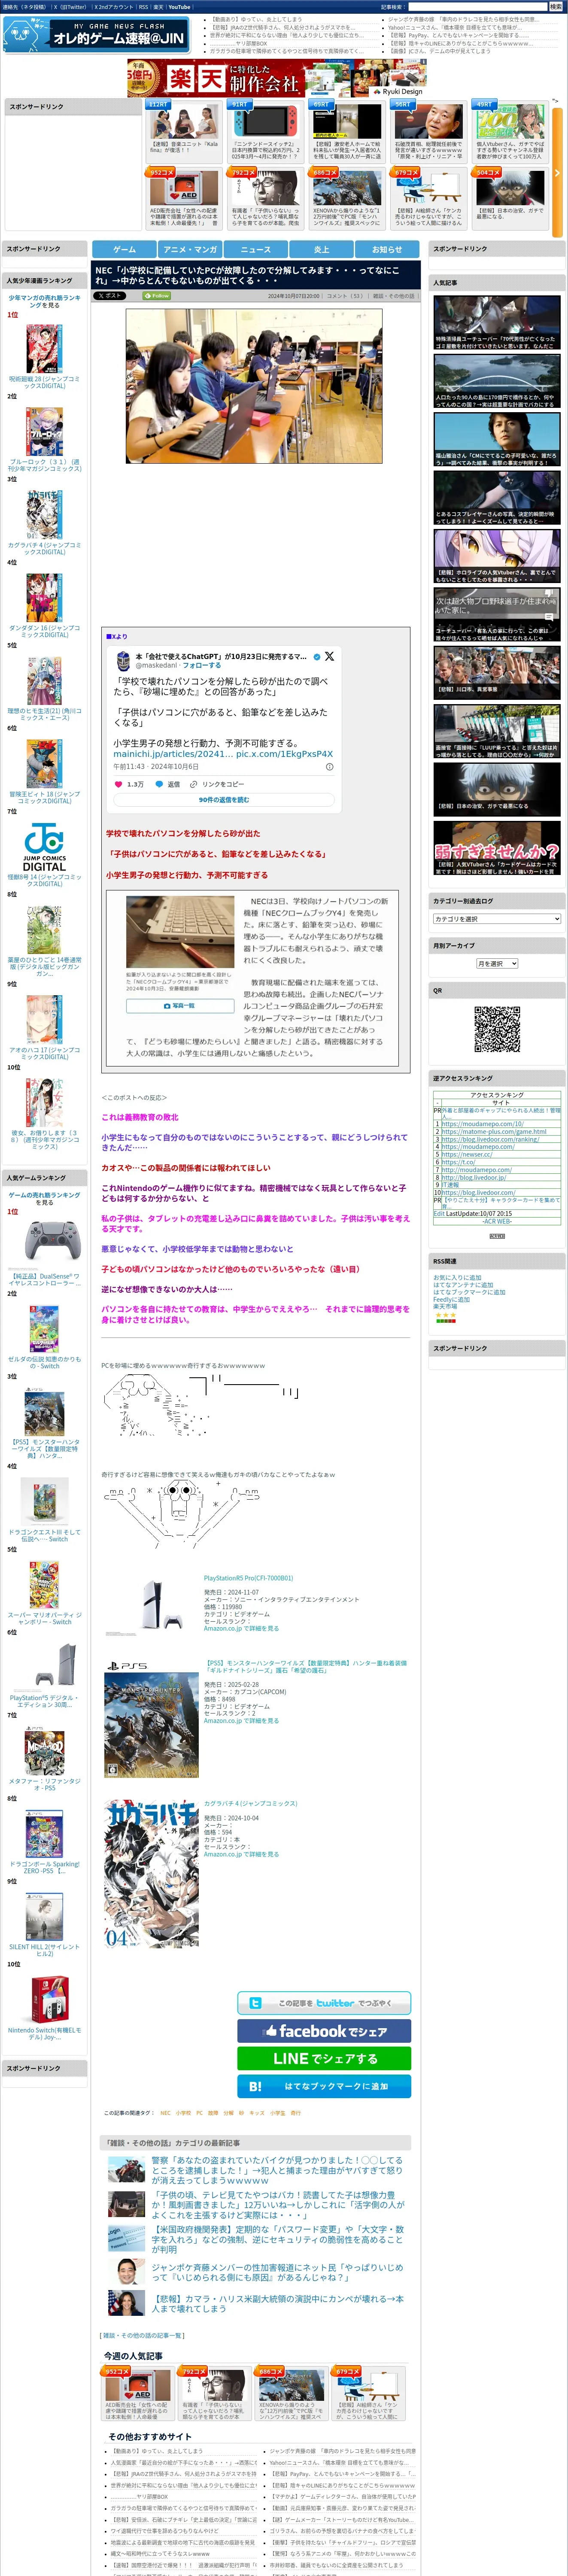Click はてなブックマークに追加 button
The width and height of the screenshot is (568, 2576).
click(324, 2087)
